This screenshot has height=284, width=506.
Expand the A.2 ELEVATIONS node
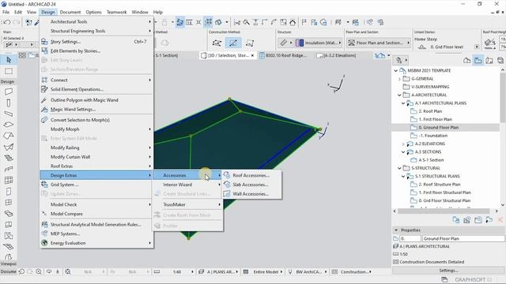pyautogui.click(x=403, y=144)
